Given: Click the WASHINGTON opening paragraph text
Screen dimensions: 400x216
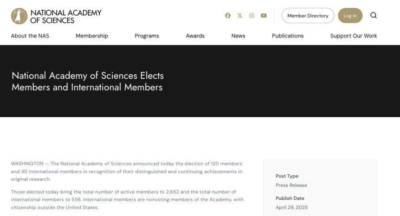Looking at the screenshot, I should tap(127, 171).
